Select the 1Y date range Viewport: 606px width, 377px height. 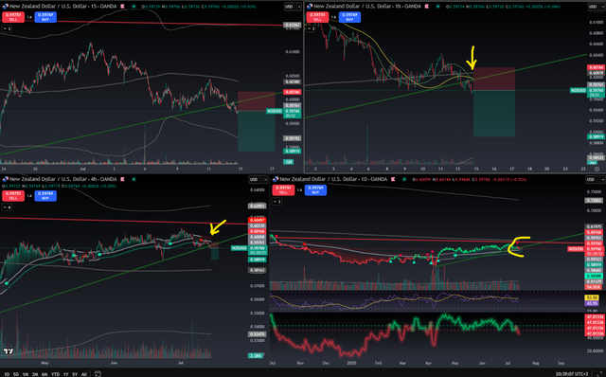point(65,374)
